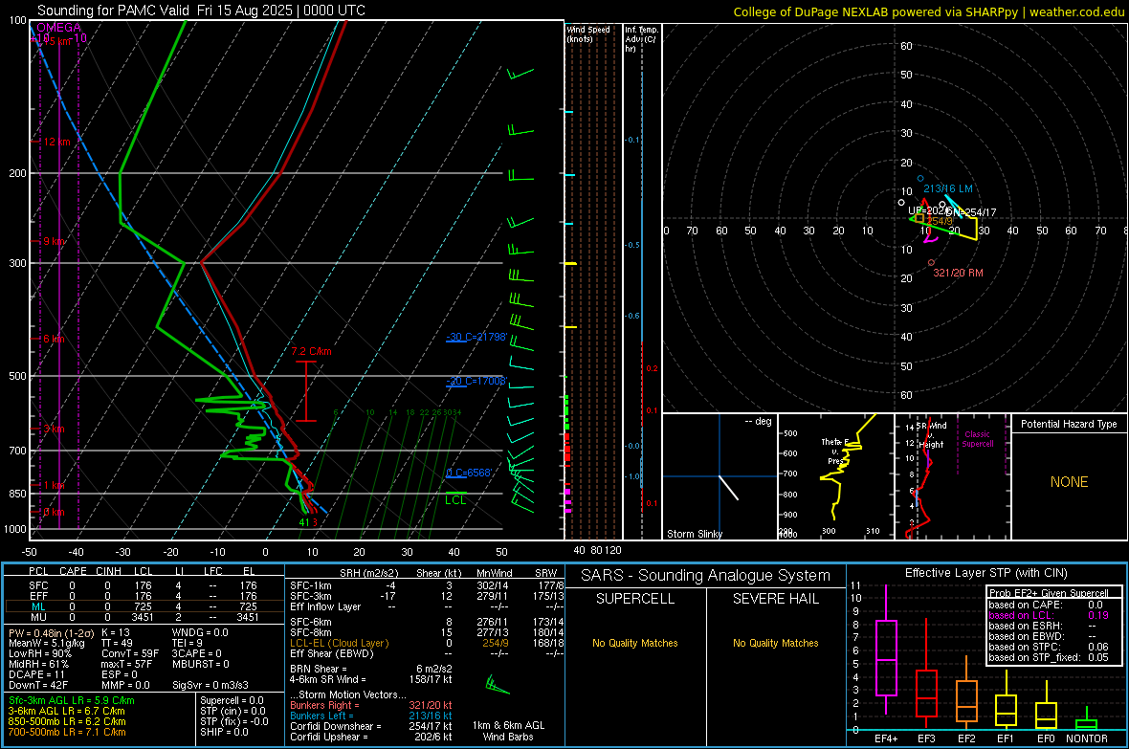The width and height of the screenshot is (1129, 749).
Task: Click the EF3 red box plot
Action: (x=926, y=673)
